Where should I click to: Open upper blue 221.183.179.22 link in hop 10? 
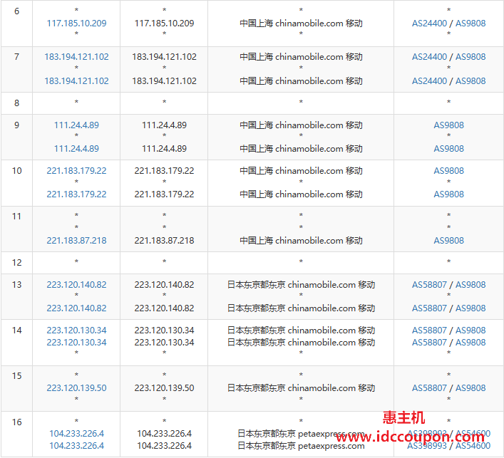[76, 170]
